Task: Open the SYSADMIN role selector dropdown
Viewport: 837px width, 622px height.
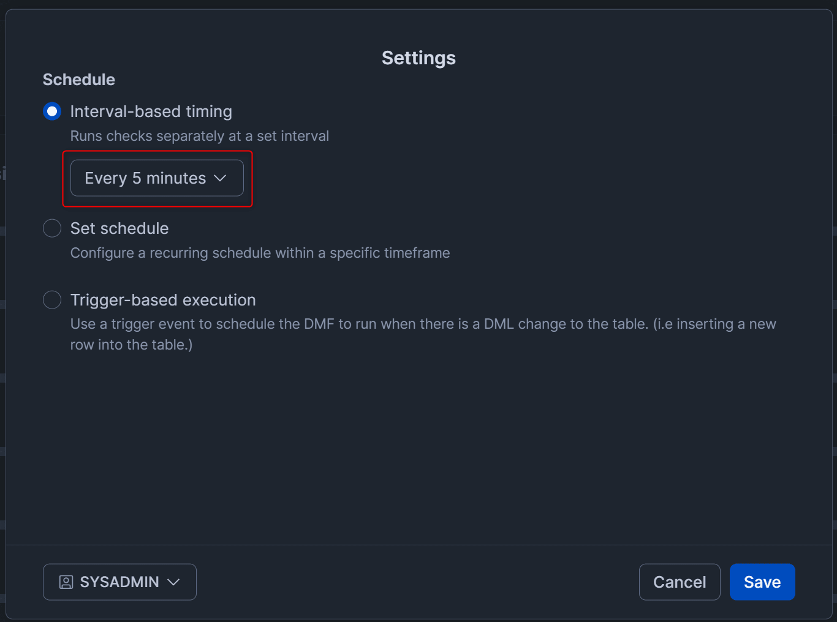Action: [119, 582]
